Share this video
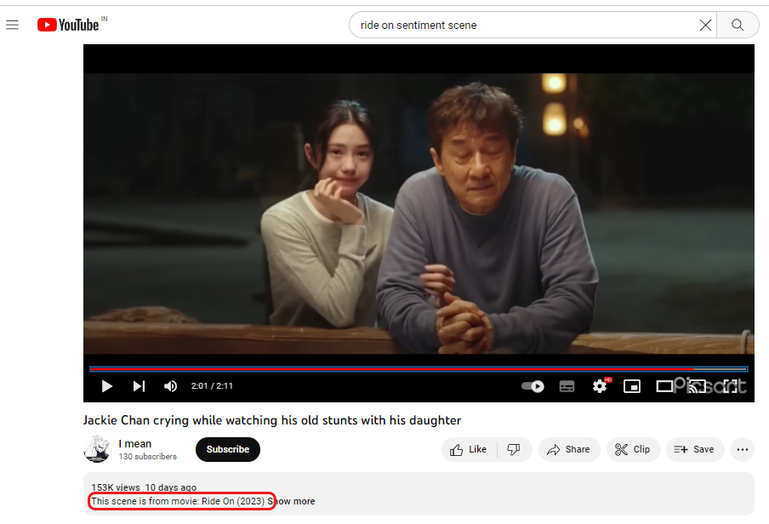The image size is (769, 524). [568, 449]
